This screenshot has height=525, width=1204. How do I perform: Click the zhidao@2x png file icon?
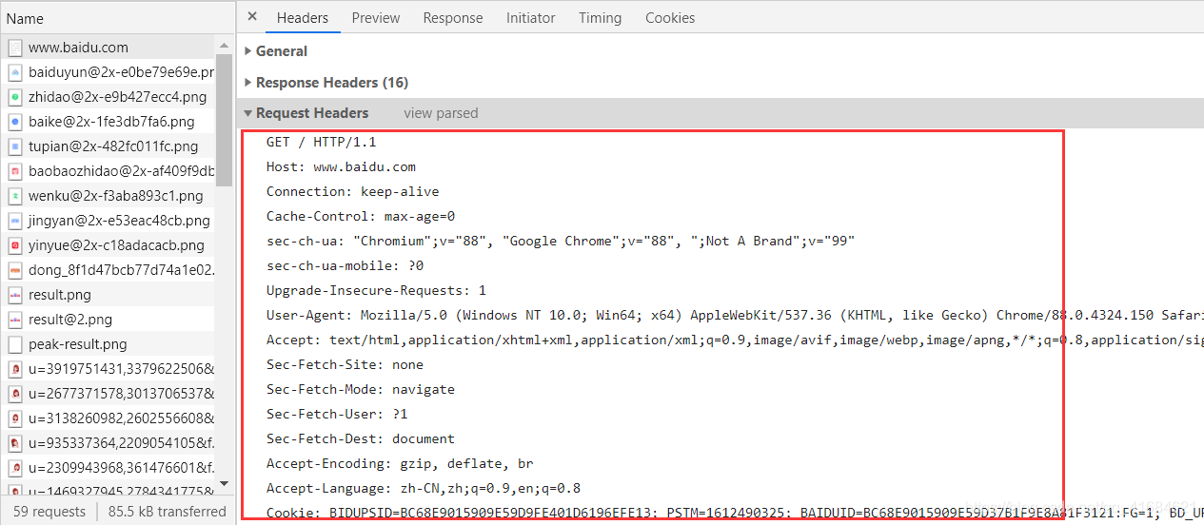coord(15,97)
